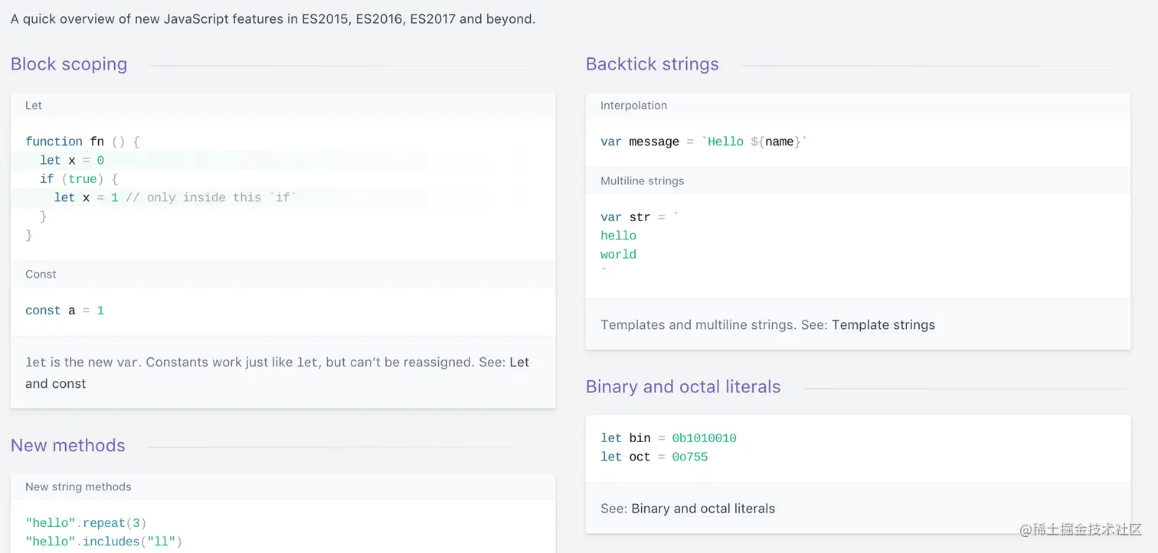Click the 'New string methods' card header
Screen dimensions: 1158x553
click(78, 487)
